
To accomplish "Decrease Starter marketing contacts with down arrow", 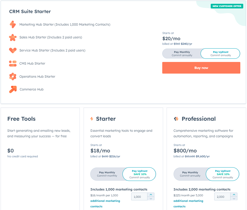I will click(x=151, y=199).
